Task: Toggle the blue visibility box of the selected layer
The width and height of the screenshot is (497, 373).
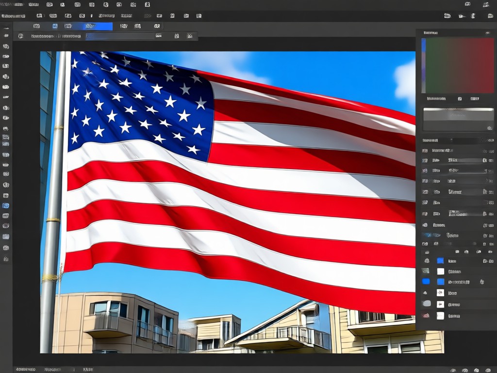Action: click(x=426, y=281)
